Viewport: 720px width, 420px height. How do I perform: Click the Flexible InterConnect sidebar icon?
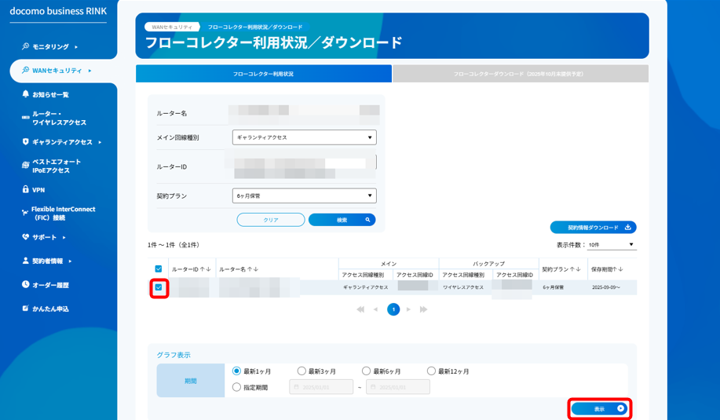25,213
